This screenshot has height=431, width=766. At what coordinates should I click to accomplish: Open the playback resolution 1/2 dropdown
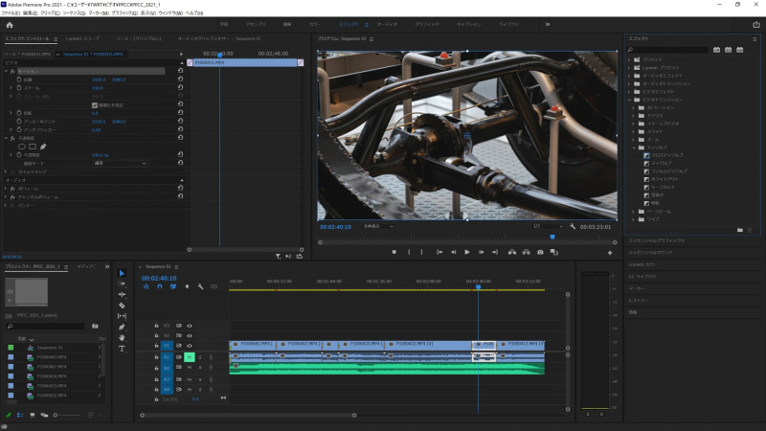click(548, 226)
